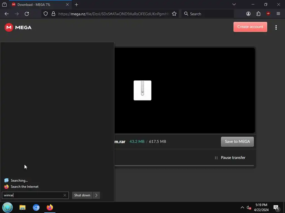Screen dimensions: 285x213
Task: Open Firefox account icon
Action: click(248, 14)
